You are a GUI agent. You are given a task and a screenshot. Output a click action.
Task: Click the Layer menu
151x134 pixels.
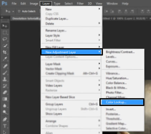point(46,4)
